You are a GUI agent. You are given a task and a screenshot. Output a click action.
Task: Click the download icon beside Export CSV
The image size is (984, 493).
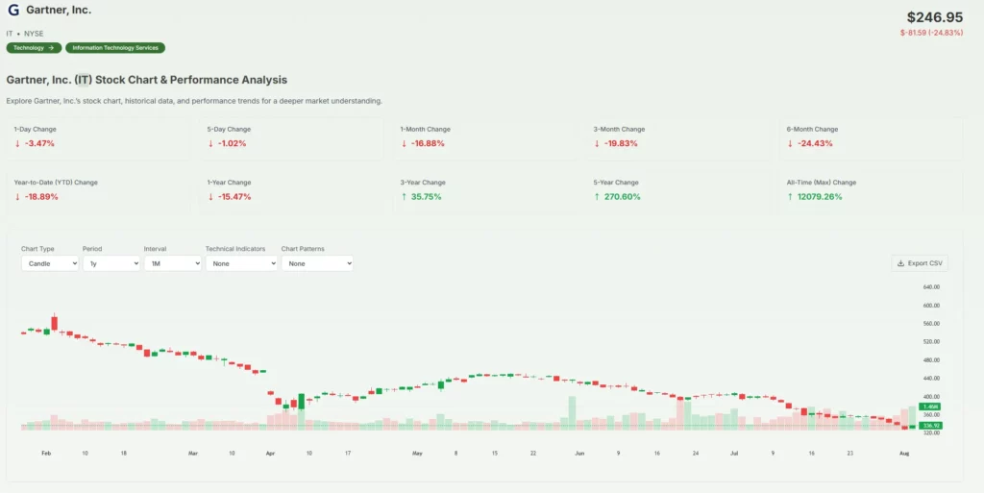[900, 263]
